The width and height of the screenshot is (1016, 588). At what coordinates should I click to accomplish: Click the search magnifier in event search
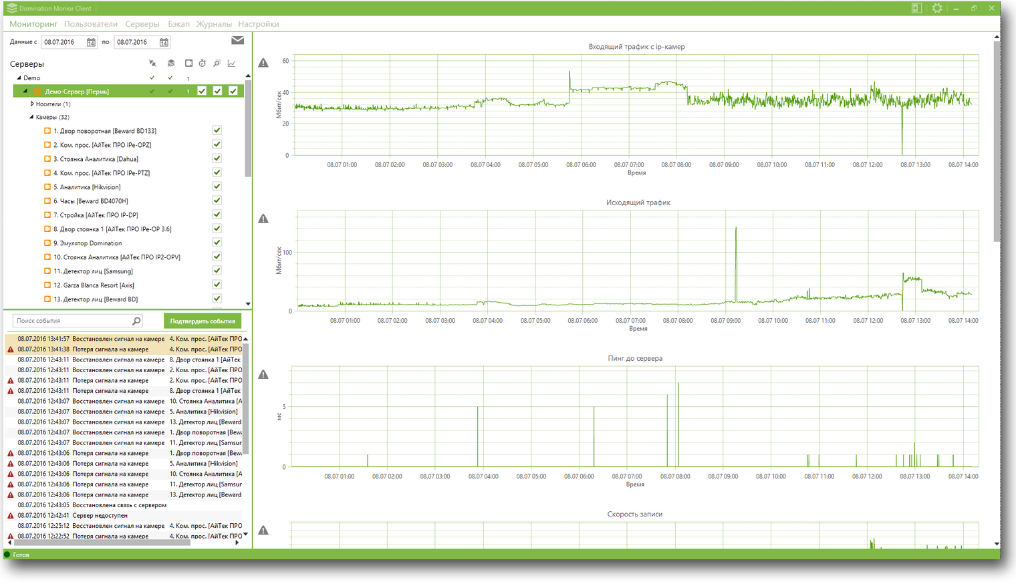pos(136,321)
